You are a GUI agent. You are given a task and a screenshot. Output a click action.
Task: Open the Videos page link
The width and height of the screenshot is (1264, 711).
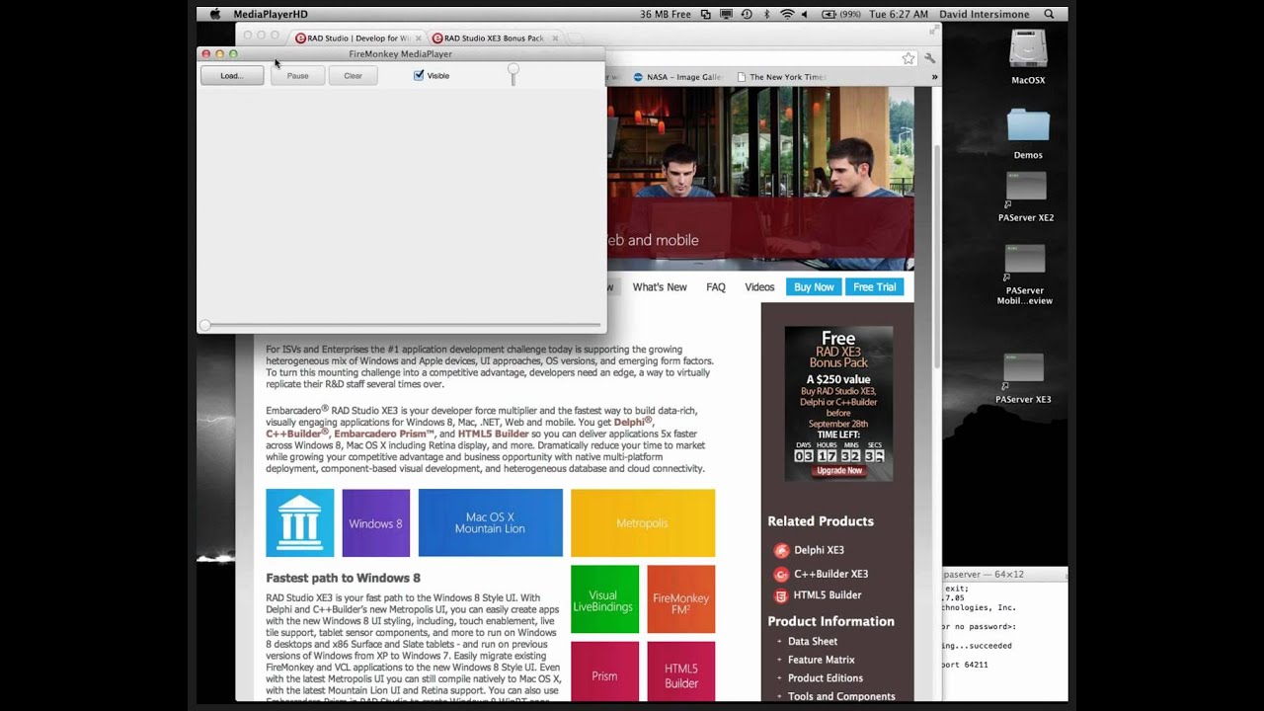point(759,287)
